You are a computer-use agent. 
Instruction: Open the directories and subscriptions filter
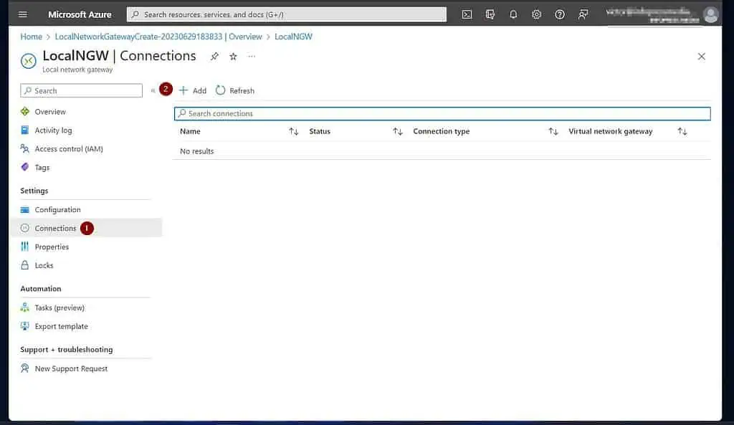pos(490,14)
